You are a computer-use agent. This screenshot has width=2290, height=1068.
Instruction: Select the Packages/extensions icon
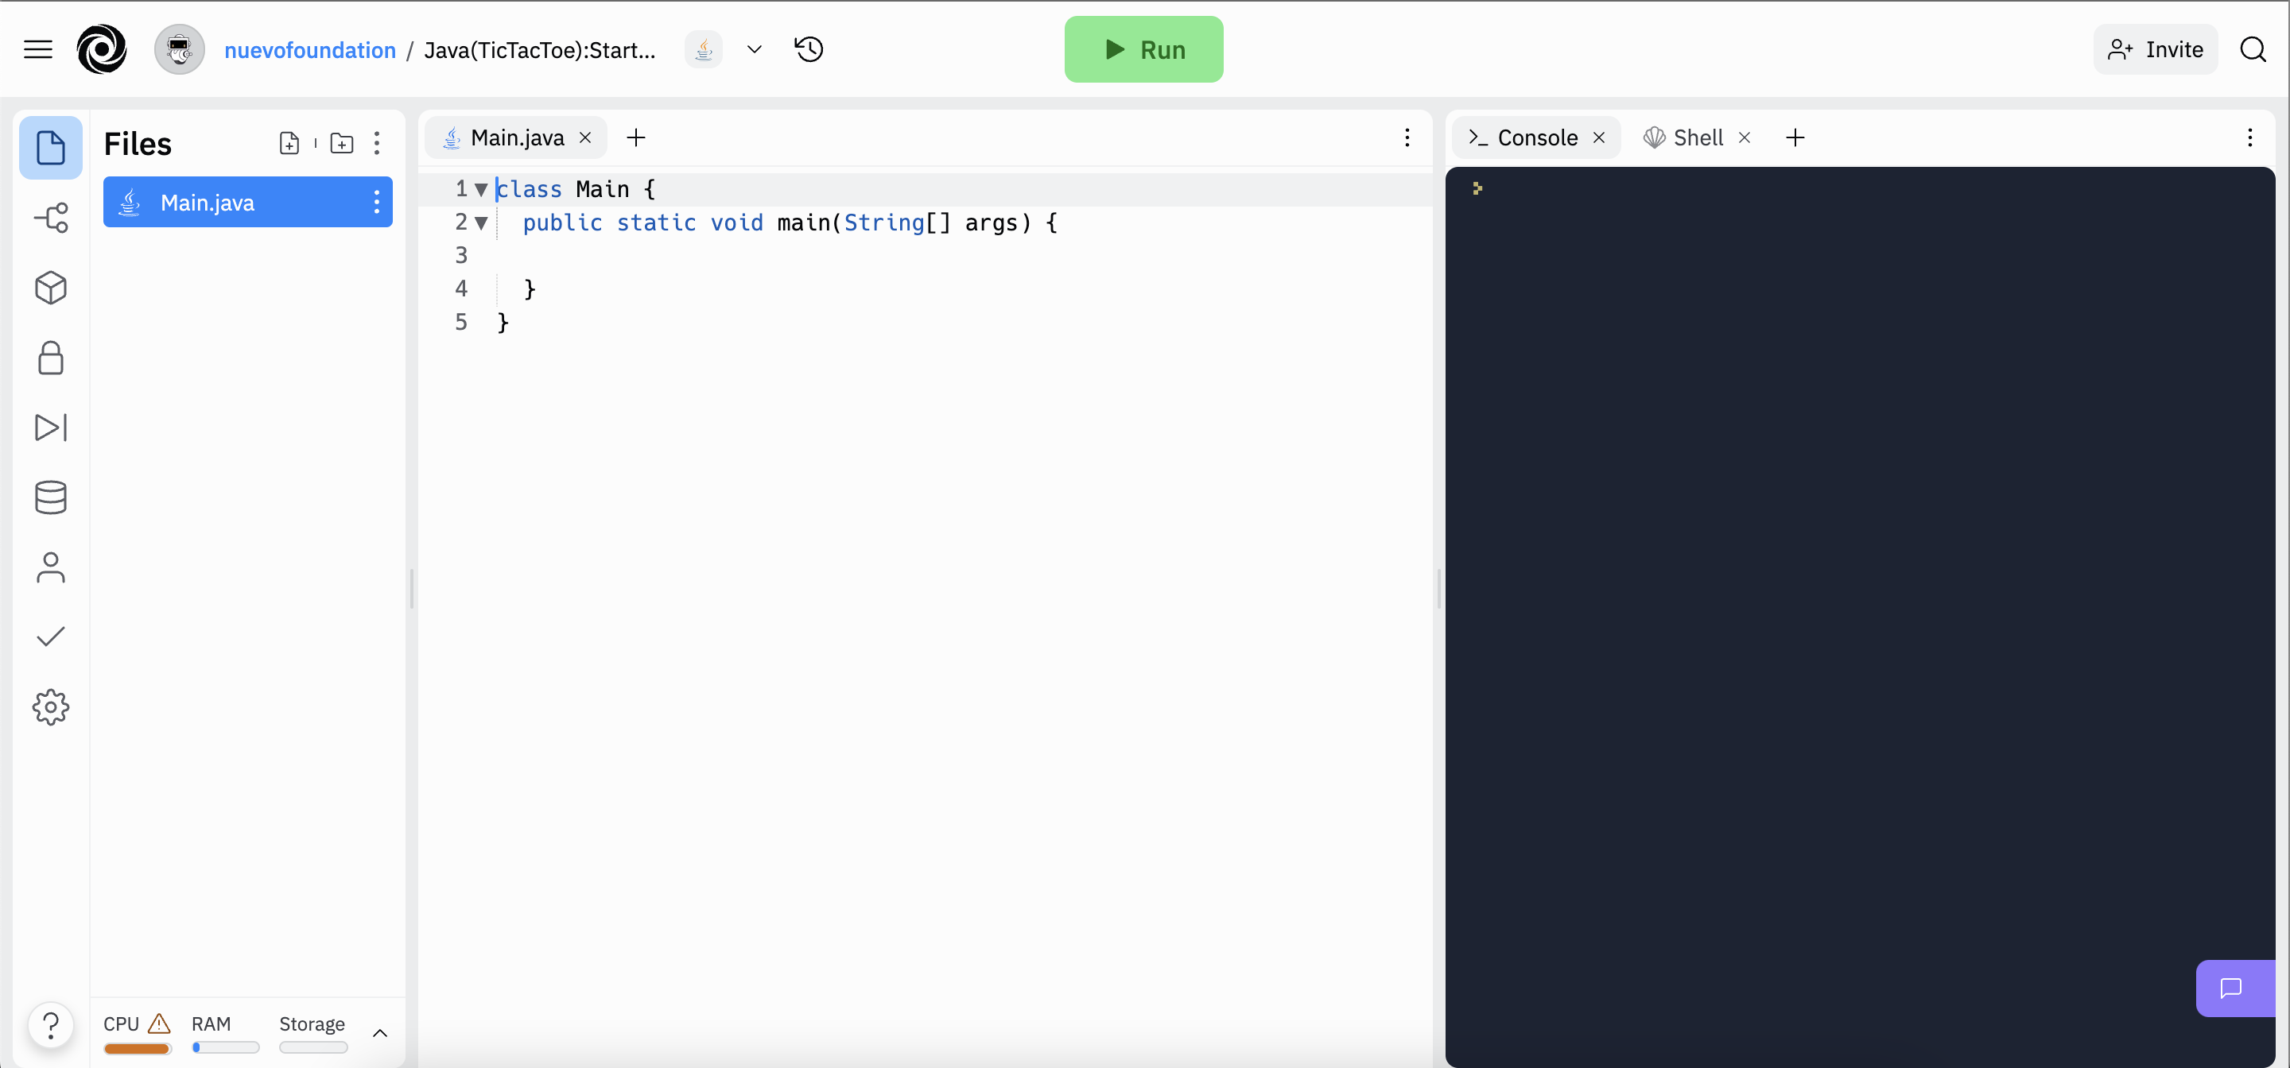point(49,288)
